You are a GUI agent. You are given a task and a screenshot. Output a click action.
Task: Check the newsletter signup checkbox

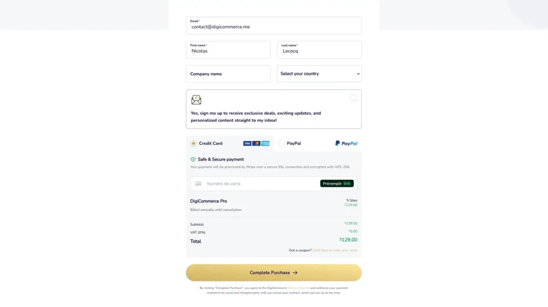click(353, 98)
